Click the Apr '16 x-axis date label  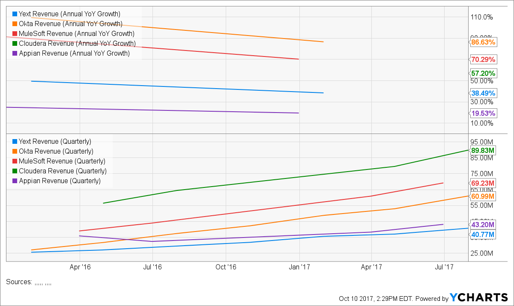point(80,267)
